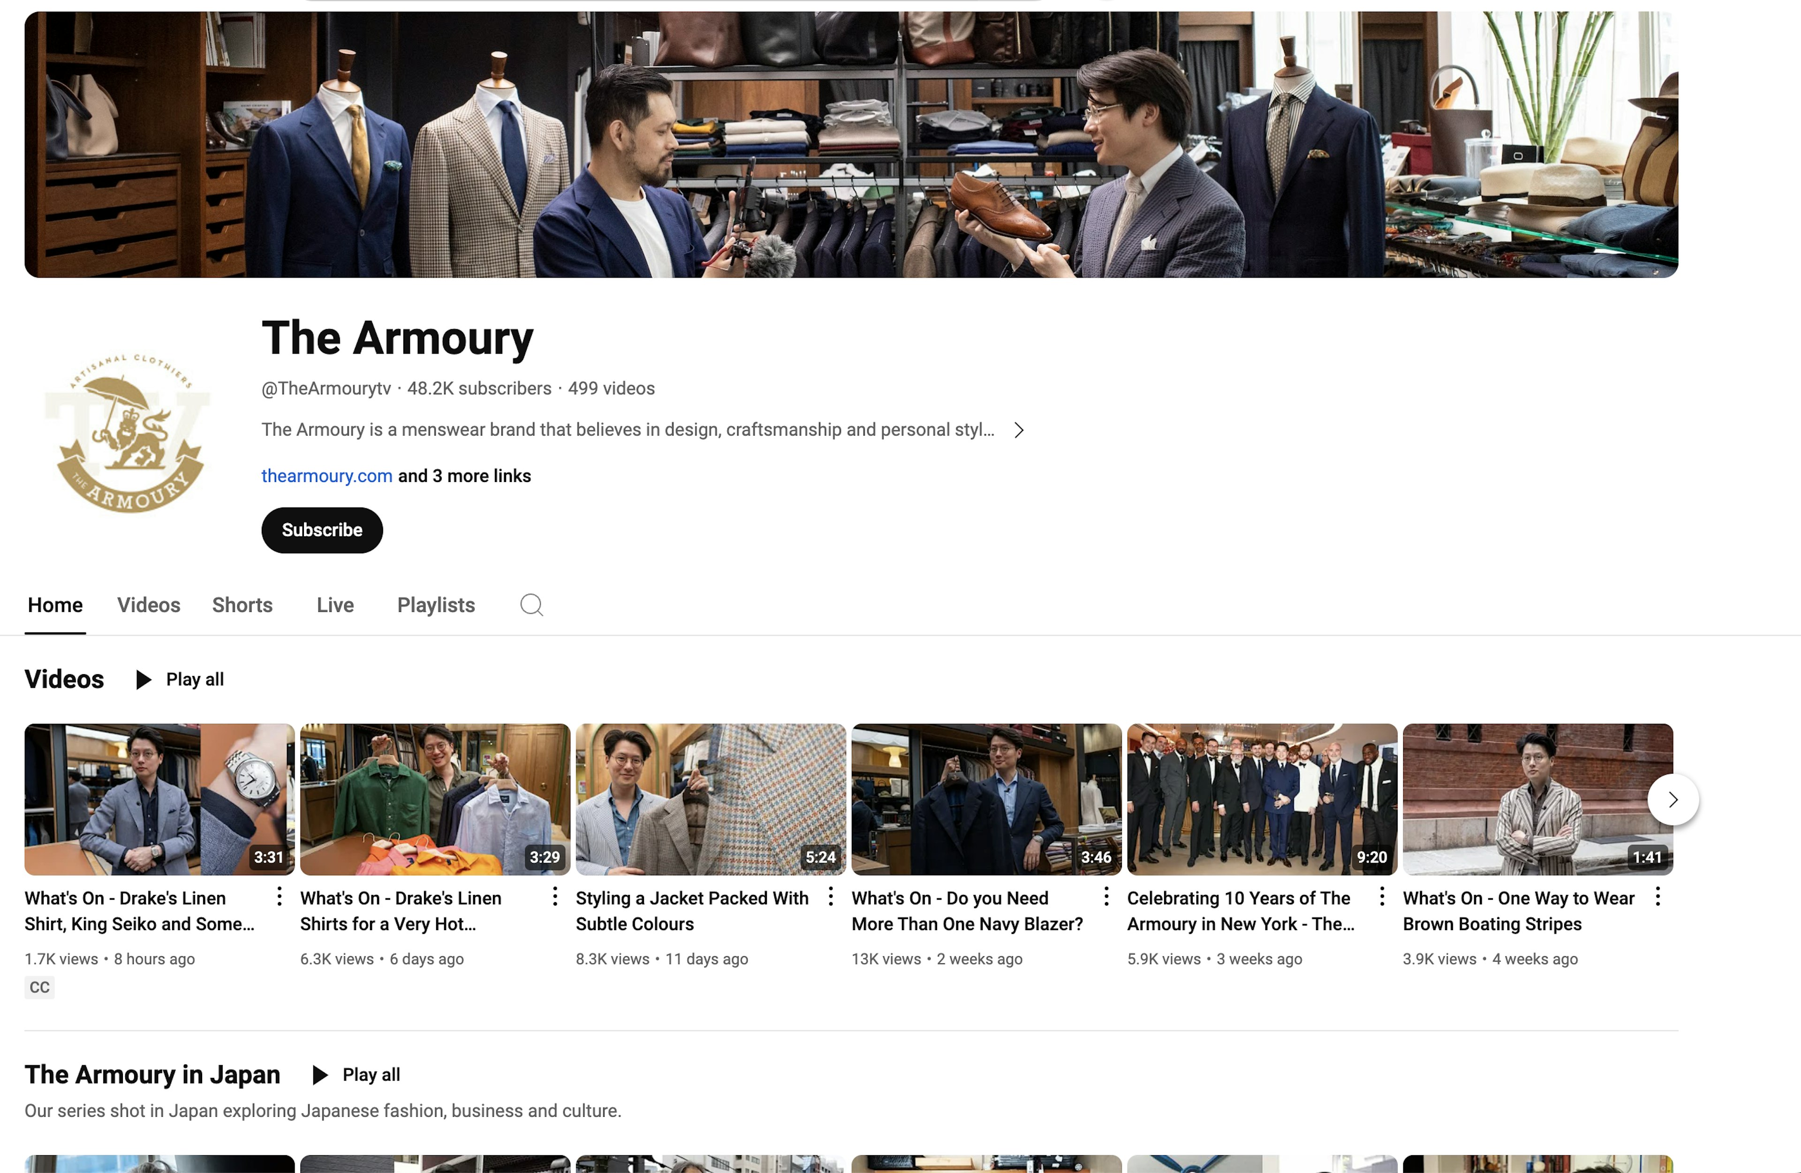Open title 'What's On - Drake's Linen Shirts for a Very Hot...'
Viewport: 1801px width, 1173px height.
coord(401,911)
